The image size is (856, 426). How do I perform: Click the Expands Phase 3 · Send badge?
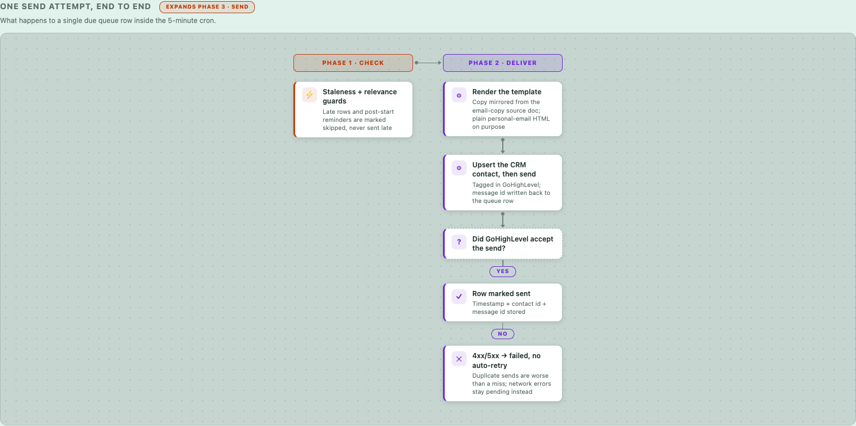click(207, 7)
